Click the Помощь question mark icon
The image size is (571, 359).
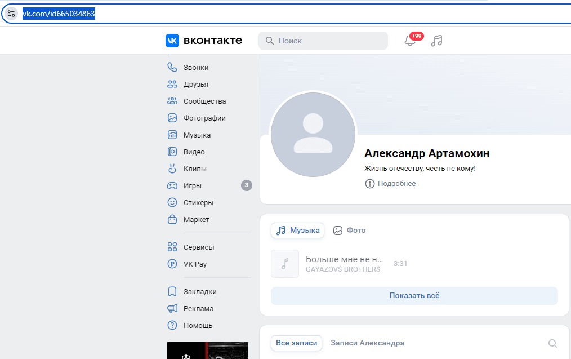point(172,325)
